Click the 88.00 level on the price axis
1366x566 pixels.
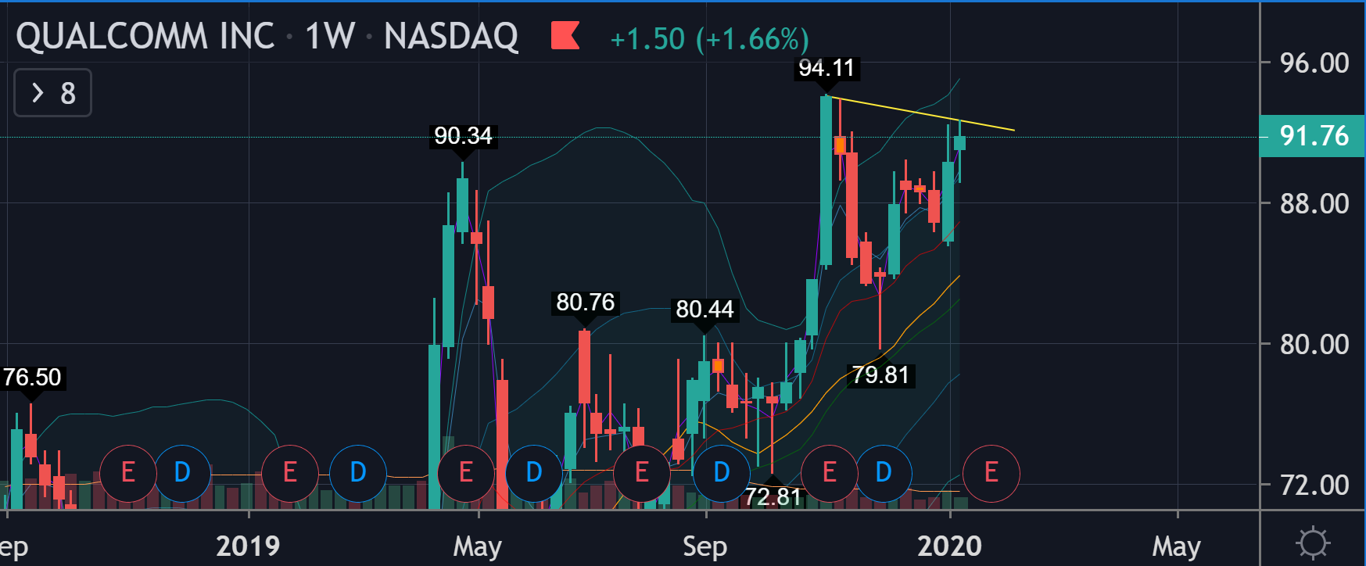[x=1314, y=204]
